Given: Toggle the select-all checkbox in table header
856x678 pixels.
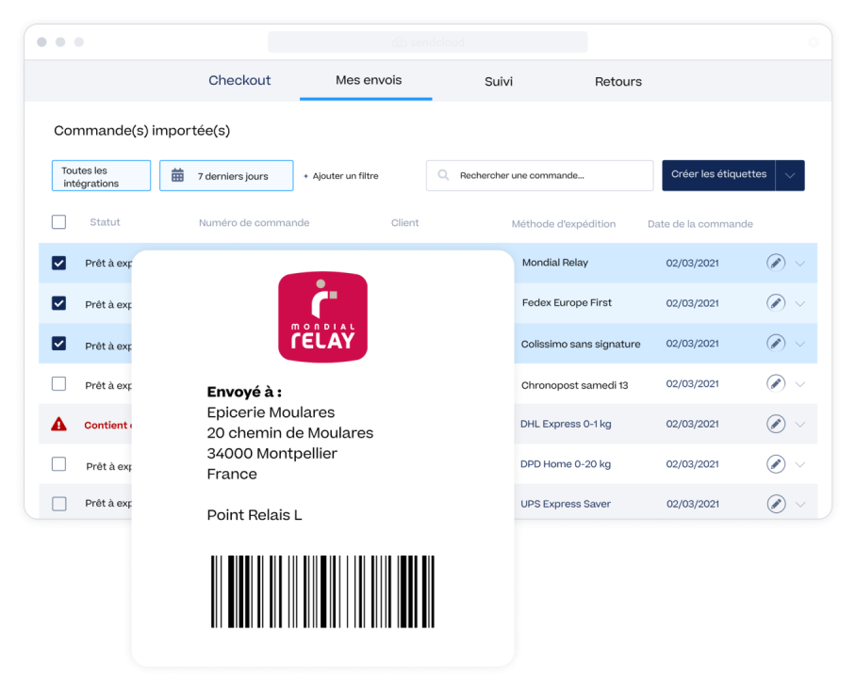Looking at the screenshot, I should 58,221.
